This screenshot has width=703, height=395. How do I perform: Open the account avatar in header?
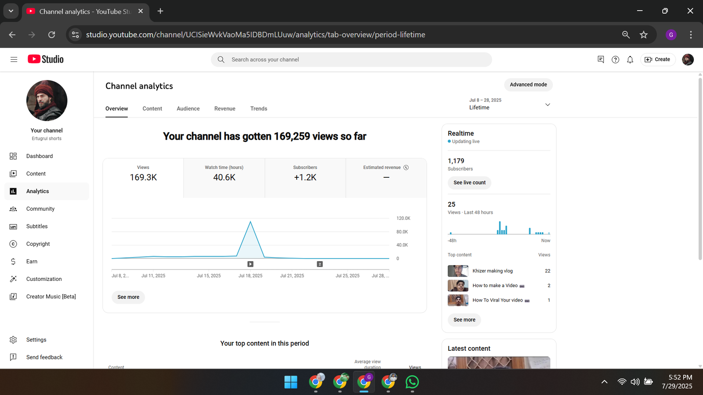point(688,59)
